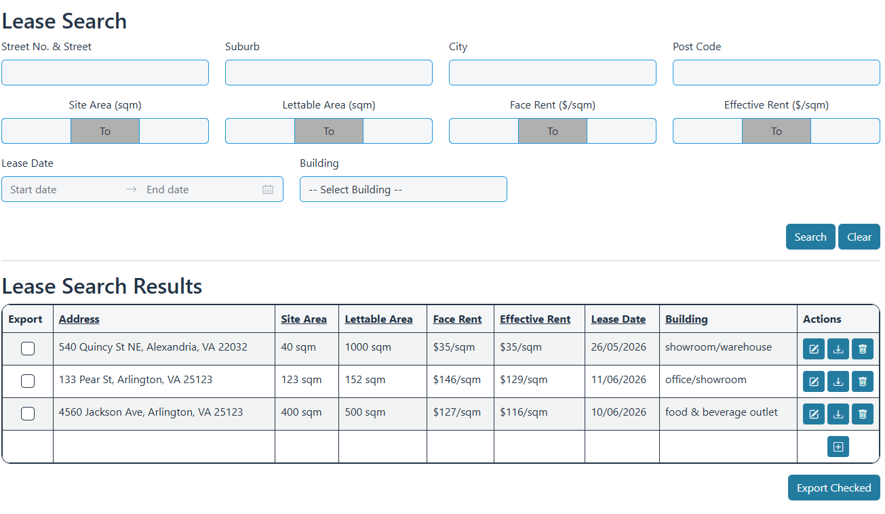Set the lease Start date field

tap(64, 189)
